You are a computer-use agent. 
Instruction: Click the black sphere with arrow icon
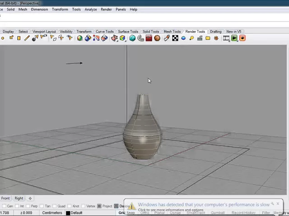coord(35,38)
